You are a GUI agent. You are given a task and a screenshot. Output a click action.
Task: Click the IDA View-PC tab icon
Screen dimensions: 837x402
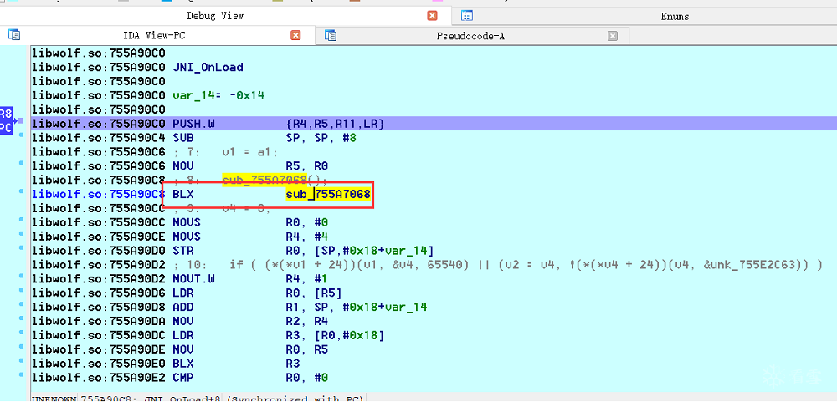click(14, 35)
